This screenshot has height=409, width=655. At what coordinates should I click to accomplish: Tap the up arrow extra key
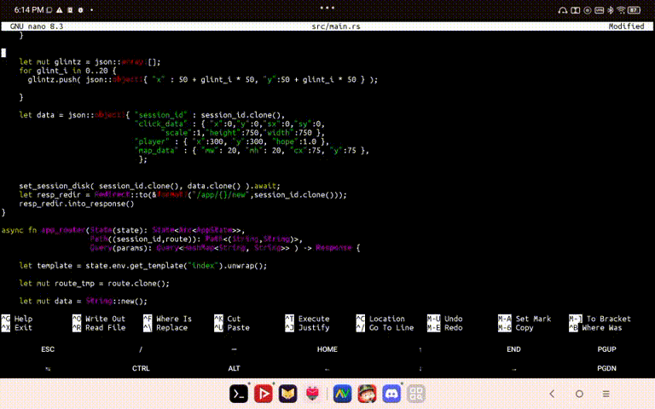420,349
